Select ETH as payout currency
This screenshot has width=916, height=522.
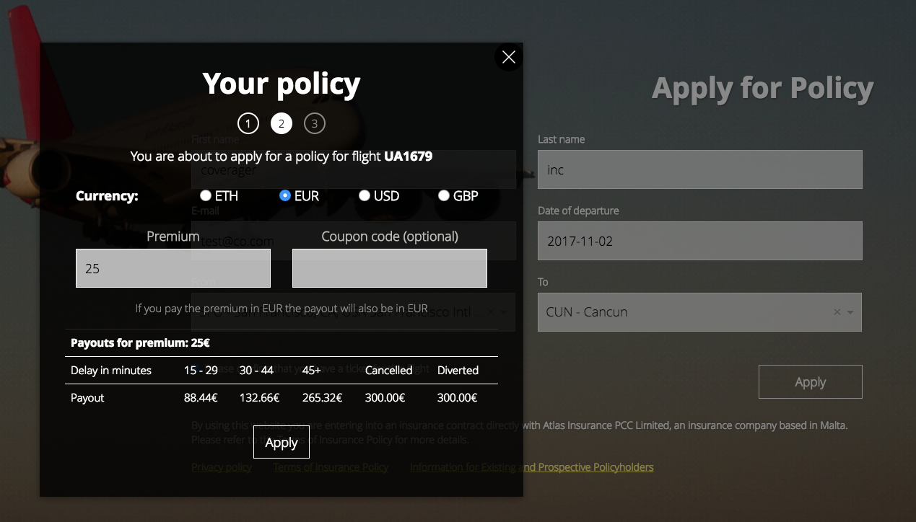(x=206, y=195)
